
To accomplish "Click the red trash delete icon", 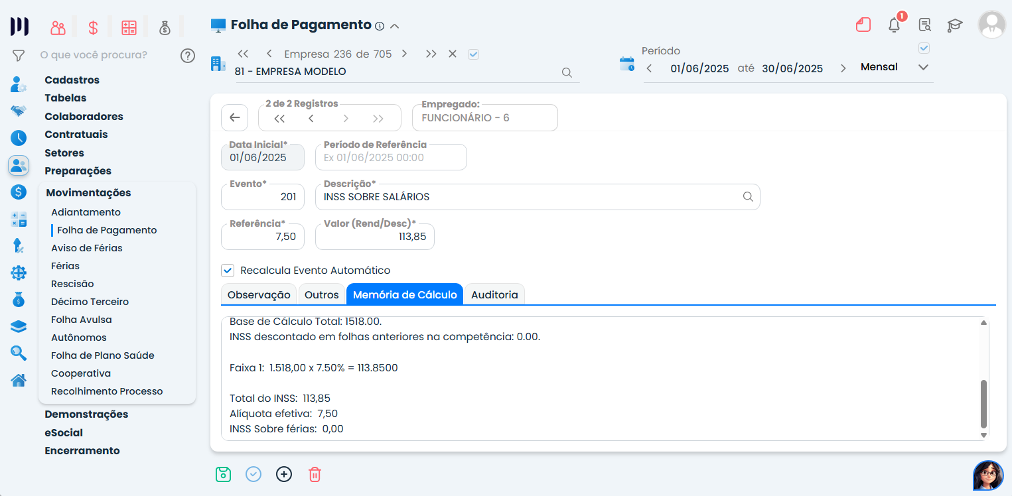I will [x=315, y=474].
